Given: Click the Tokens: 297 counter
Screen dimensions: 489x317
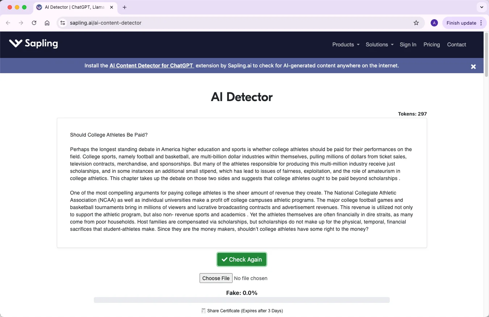Looking at the screenshot, I should (412, 114).
